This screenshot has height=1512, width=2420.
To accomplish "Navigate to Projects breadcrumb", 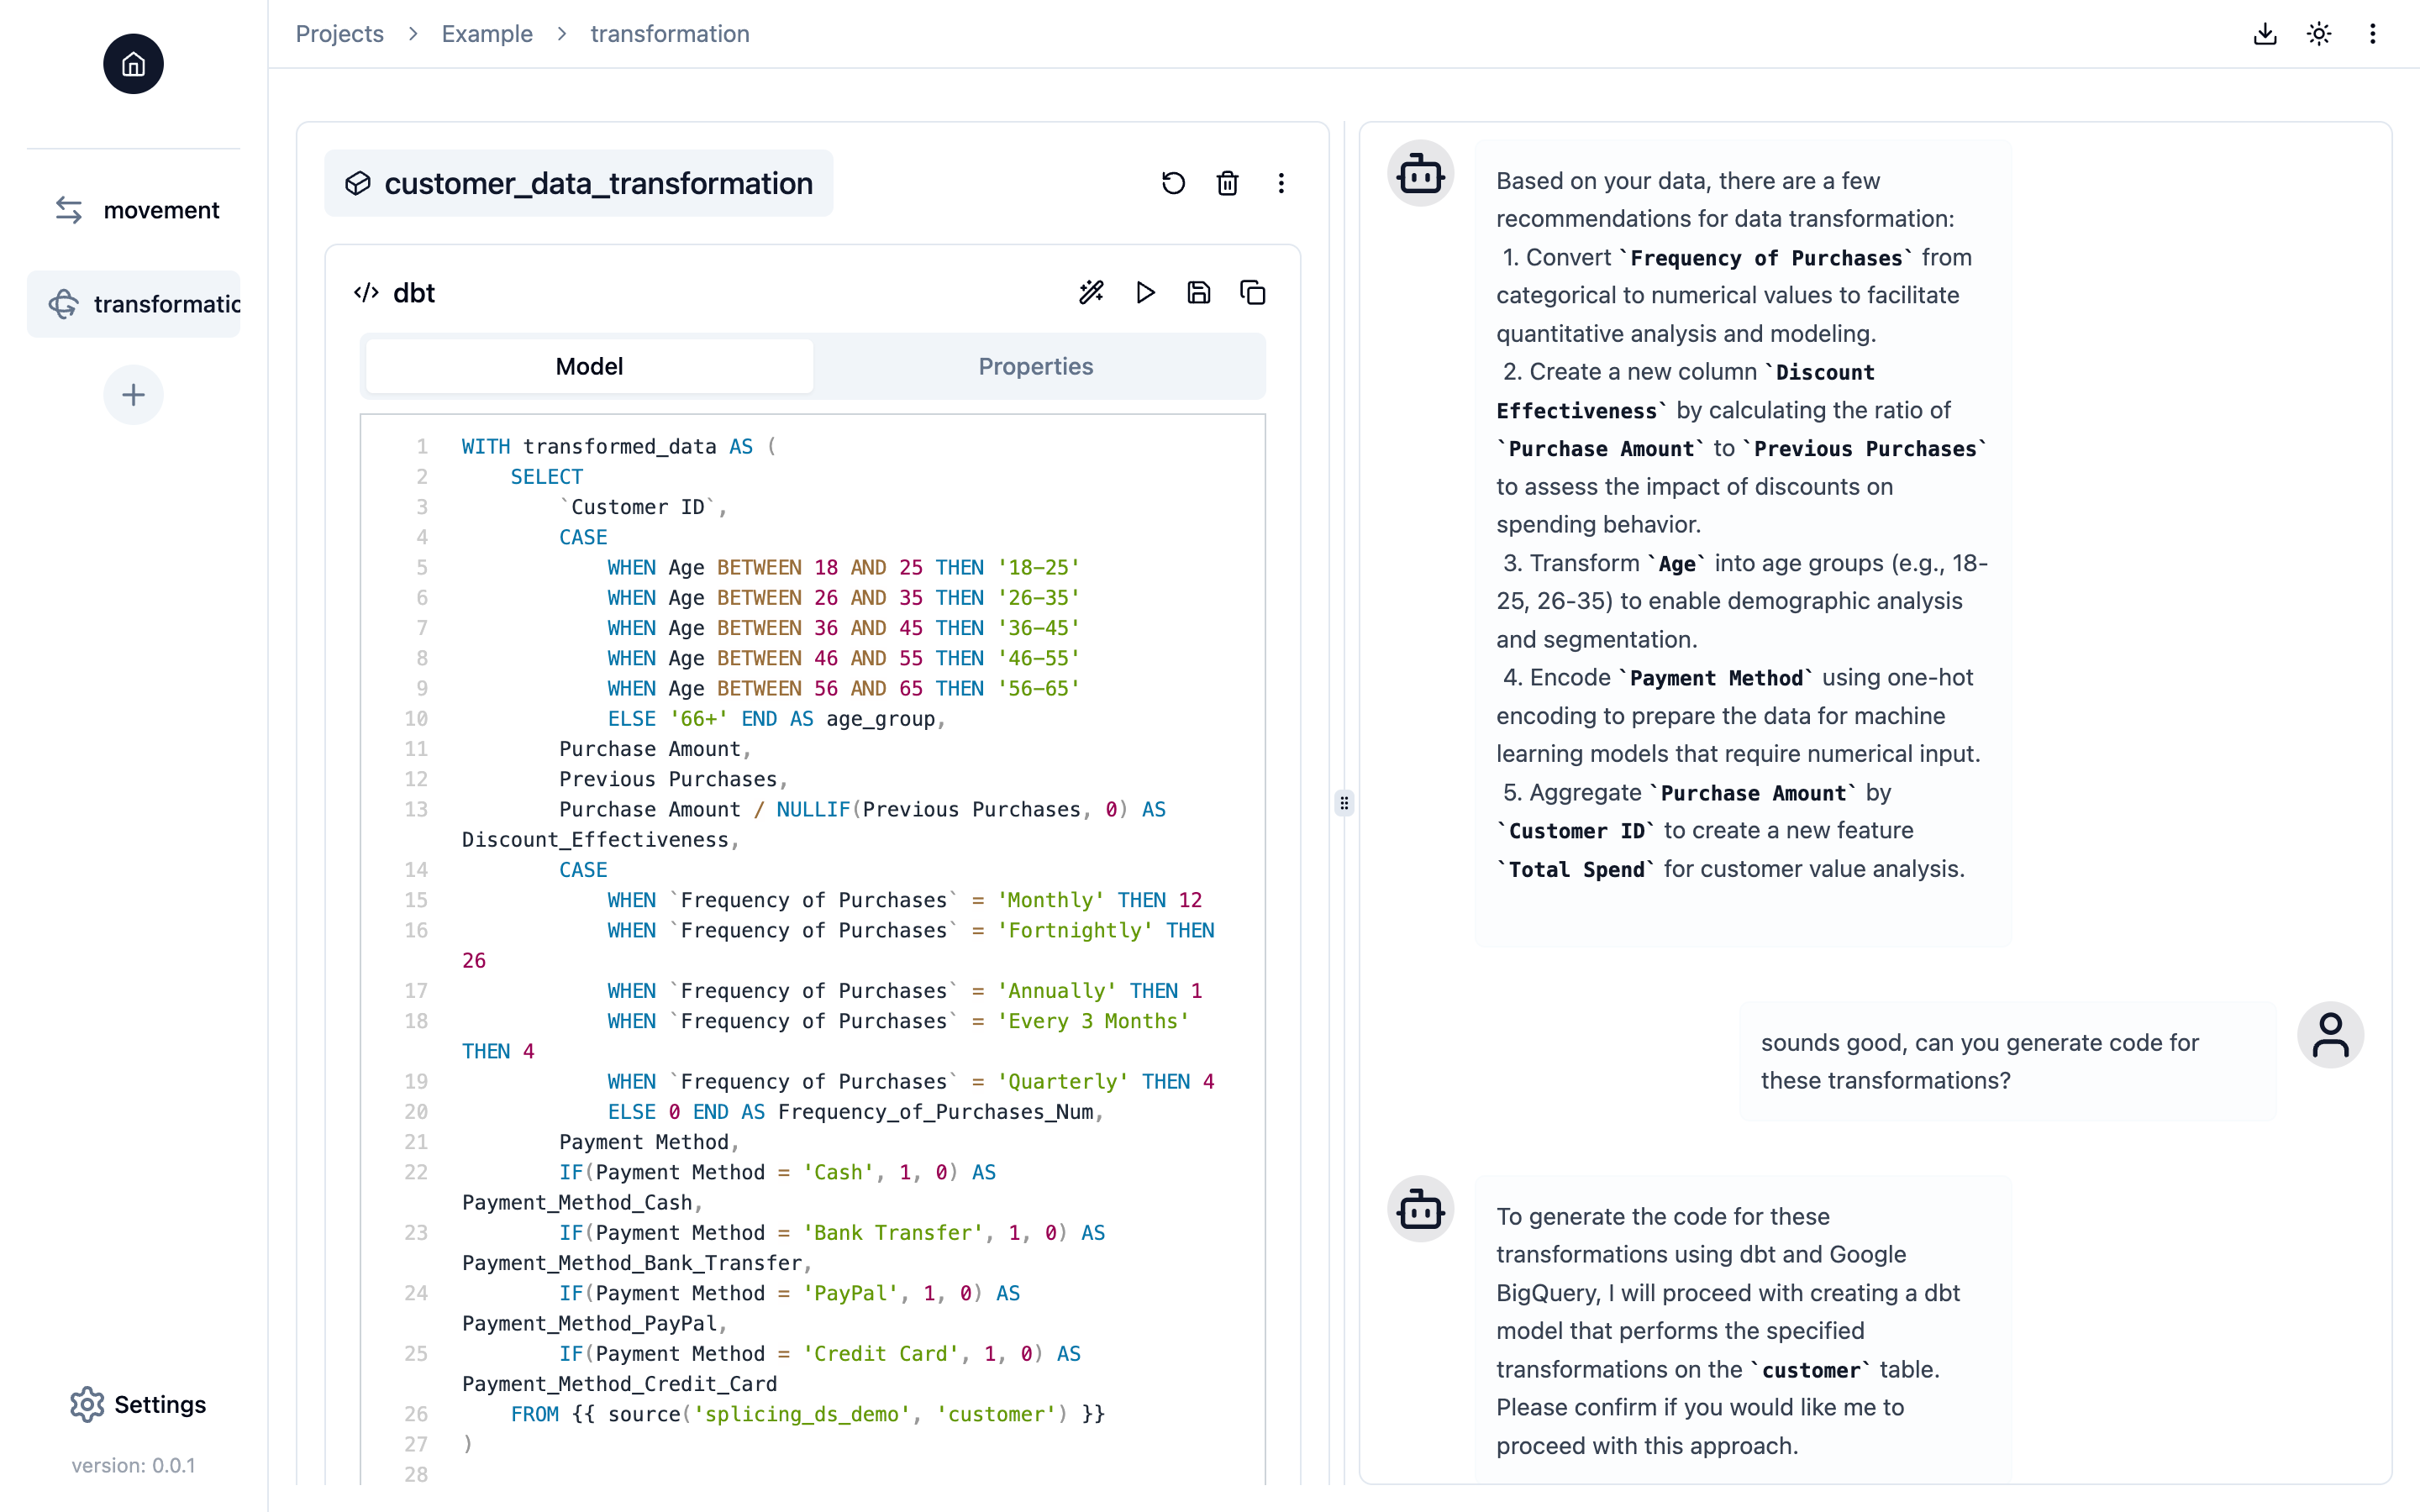I will [x=339, y=34].
